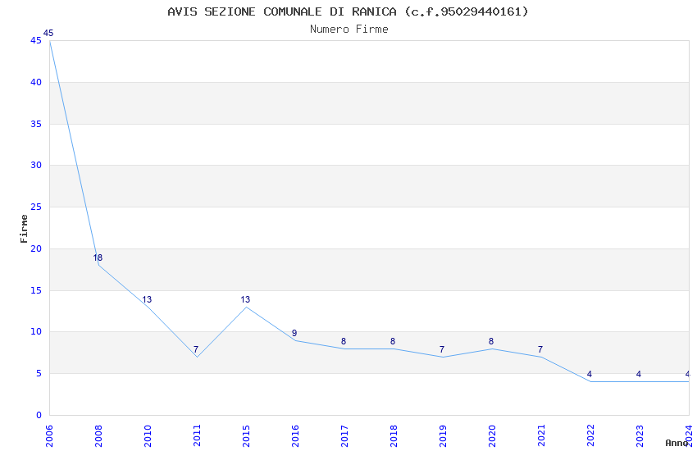The height and width of the screenshot is (451, 697).
Task: Select the 2011 year label
Action: (197, 435)
